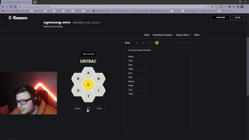The image size is (249, 140).
Task: Select the found word Niacin
Action: pos(131,81)
